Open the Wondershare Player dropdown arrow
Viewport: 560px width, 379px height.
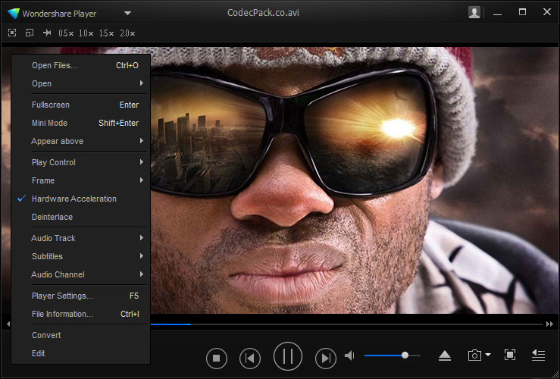[127, 13]
